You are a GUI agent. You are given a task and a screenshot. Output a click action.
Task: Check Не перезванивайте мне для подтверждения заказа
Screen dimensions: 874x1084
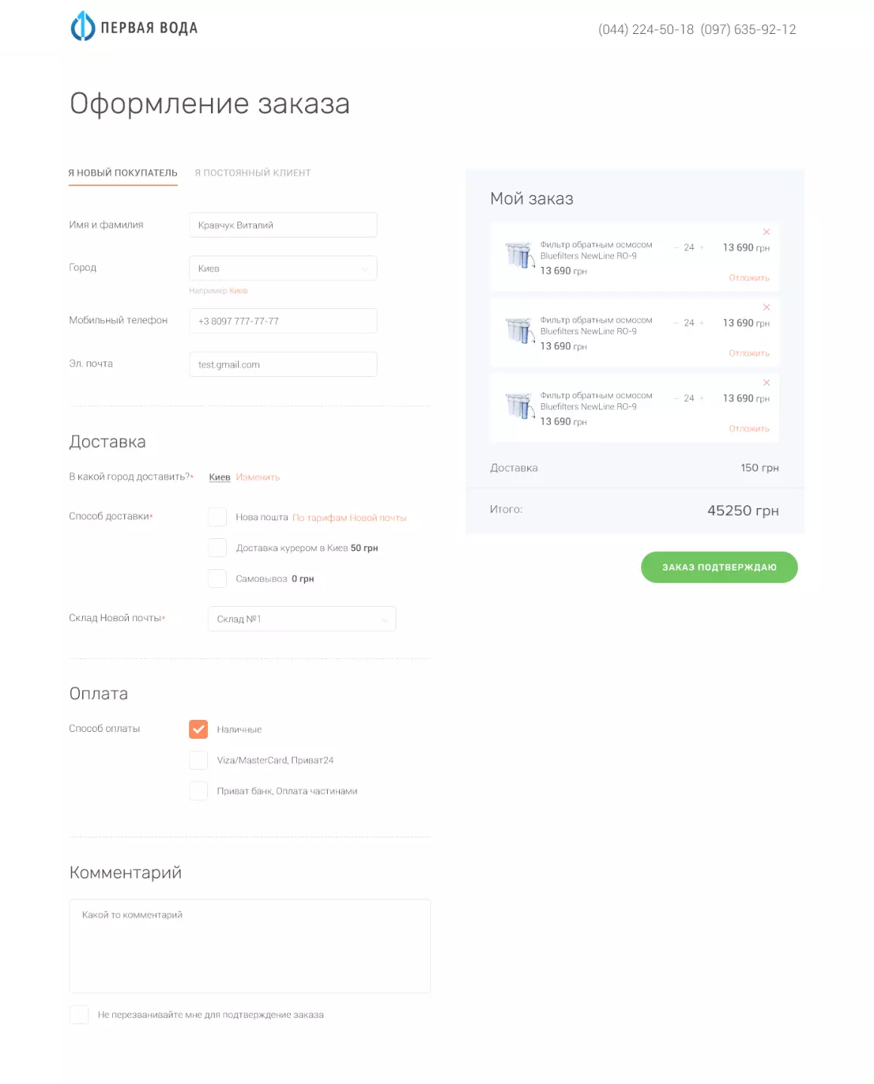click(x=79, y=1015)
